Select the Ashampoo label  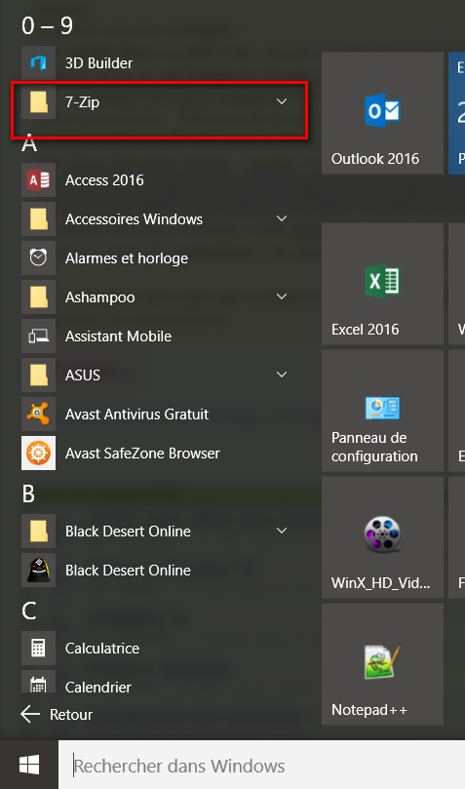[x=100, y=297]
